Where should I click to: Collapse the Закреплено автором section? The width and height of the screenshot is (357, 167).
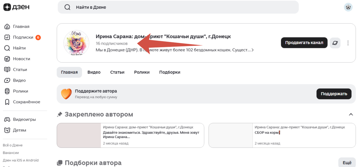pyautogui.click(x=351, y=115)
